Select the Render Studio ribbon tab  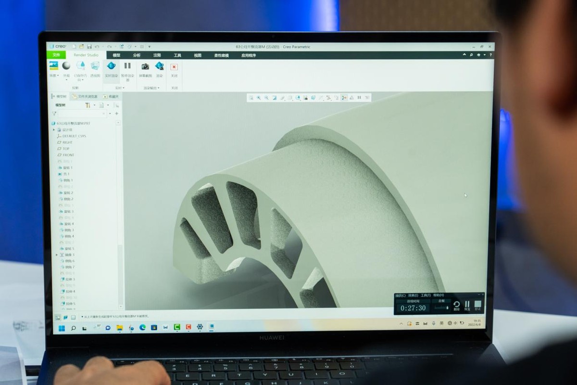click(86, 55)
